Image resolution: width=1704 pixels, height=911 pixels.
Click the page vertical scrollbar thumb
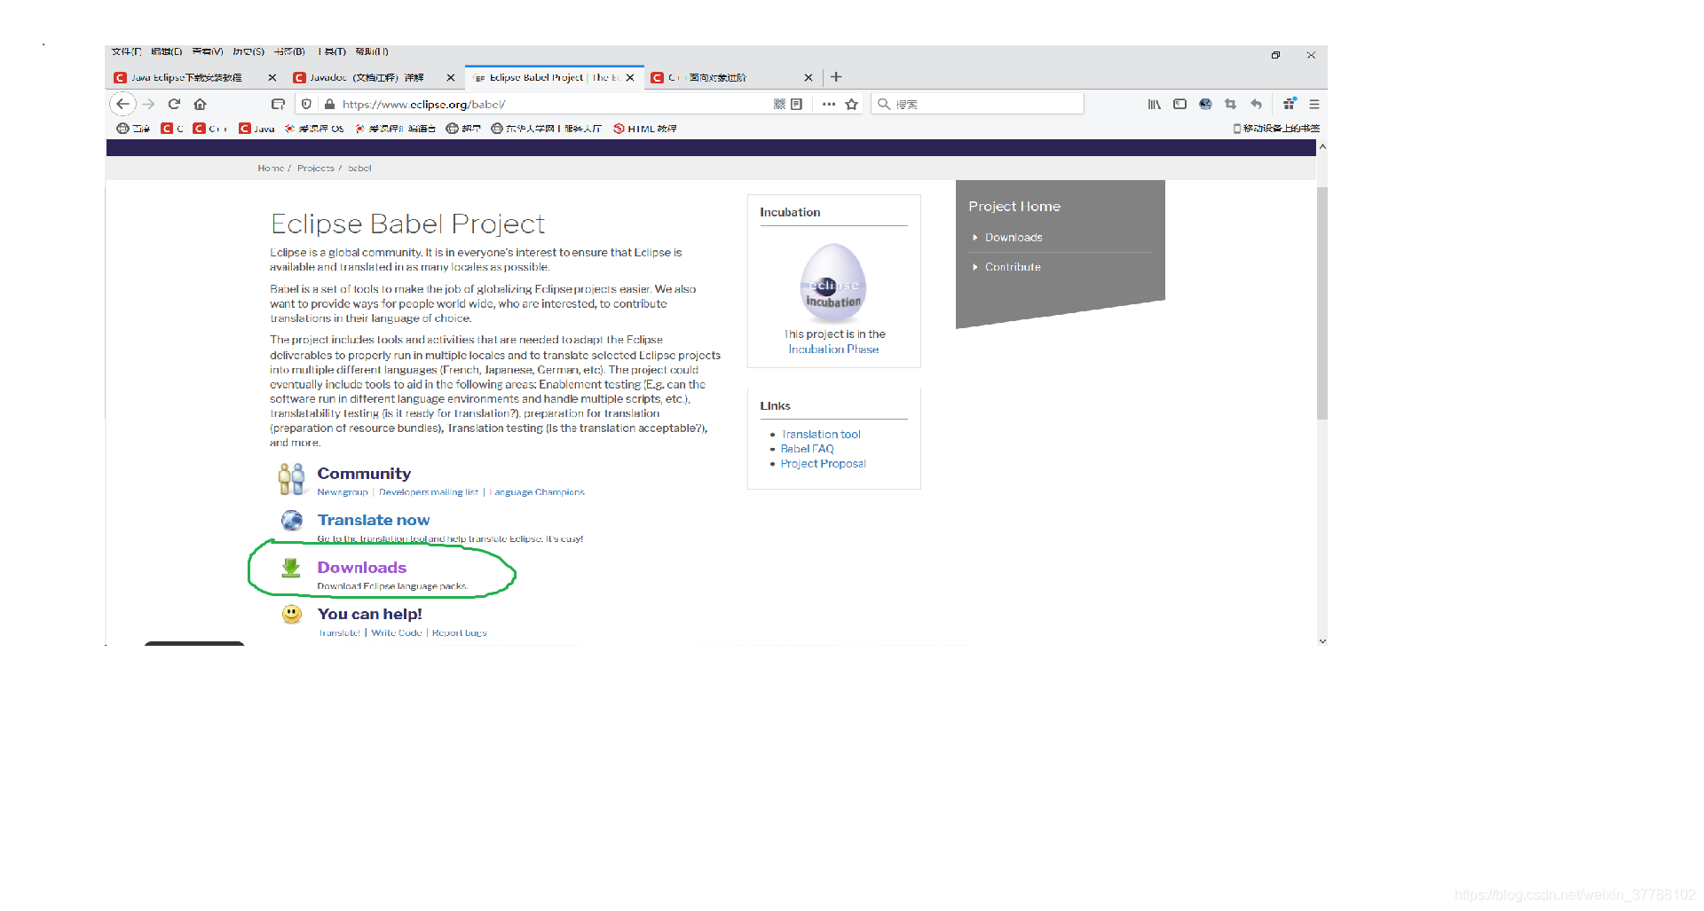click(1322, 303)
